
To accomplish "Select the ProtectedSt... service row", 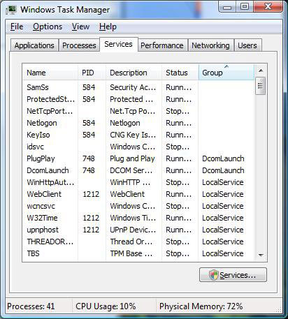I will tap(138, 99).
